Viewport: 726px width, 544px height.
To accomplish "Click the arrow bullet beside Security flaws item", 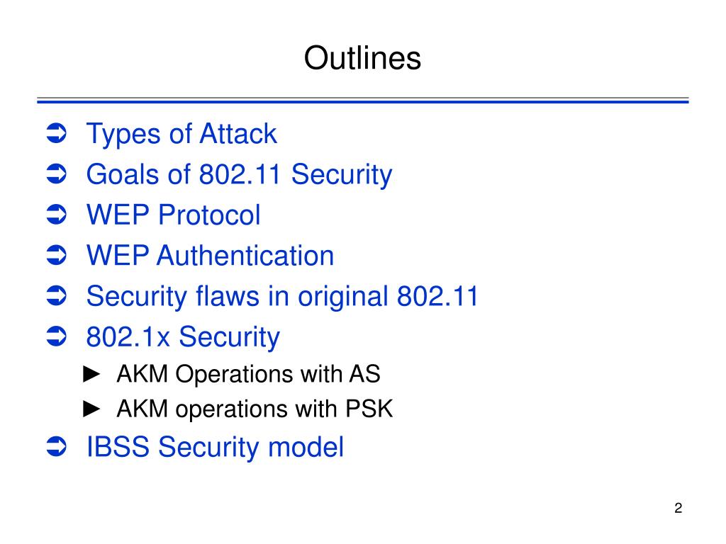I will click(x=57, y=296).
